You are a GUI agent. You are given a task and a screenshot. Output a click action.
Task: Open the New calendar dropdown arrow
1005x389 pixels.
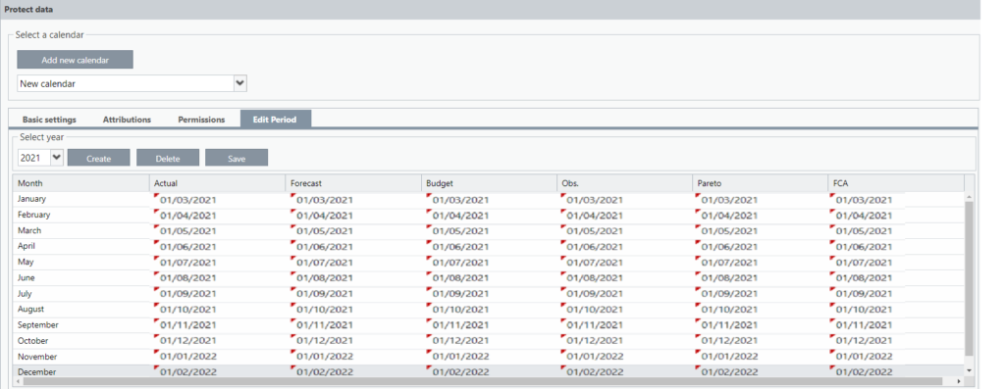(x=239, y=83)
